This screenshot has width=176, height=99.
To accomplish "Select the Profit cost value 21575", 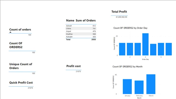I will tap(78, 71).
